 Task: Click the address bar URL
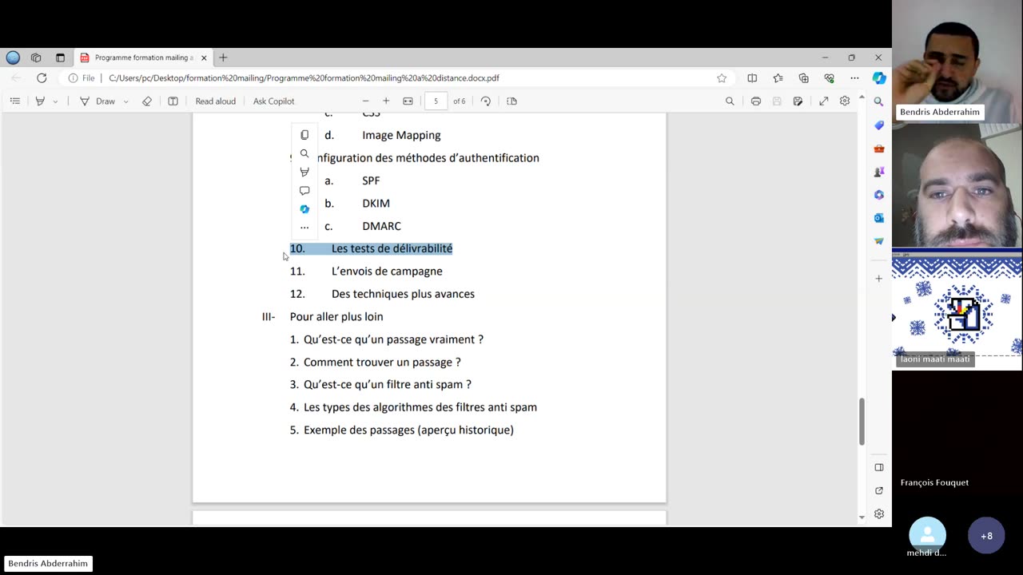304,78
